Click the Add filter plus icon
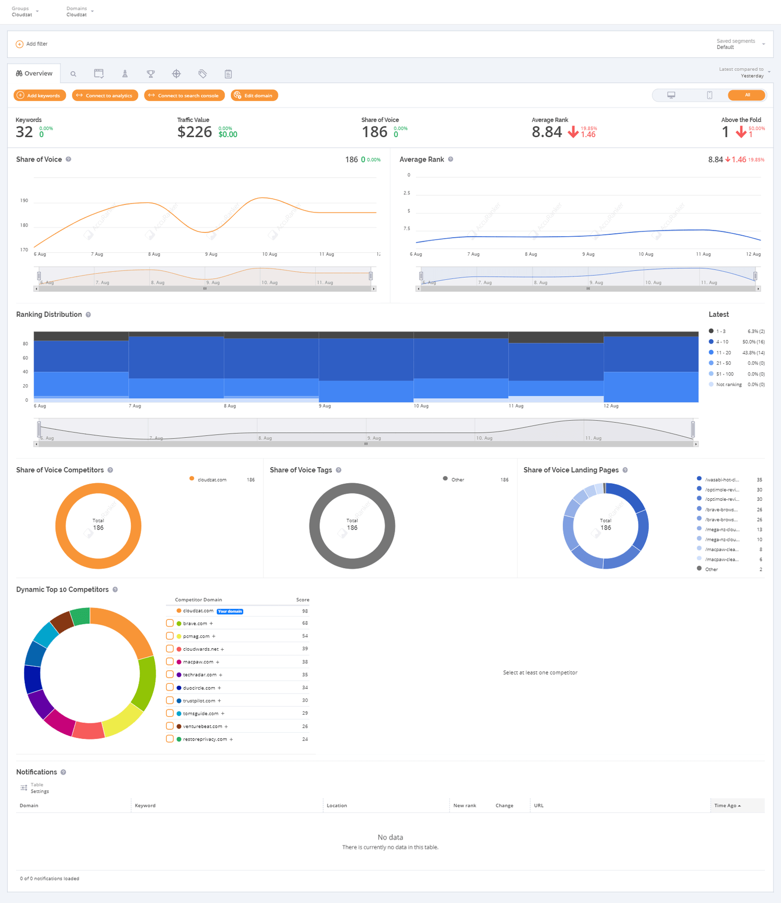The image size is (781, 903). tap(20, 44)
